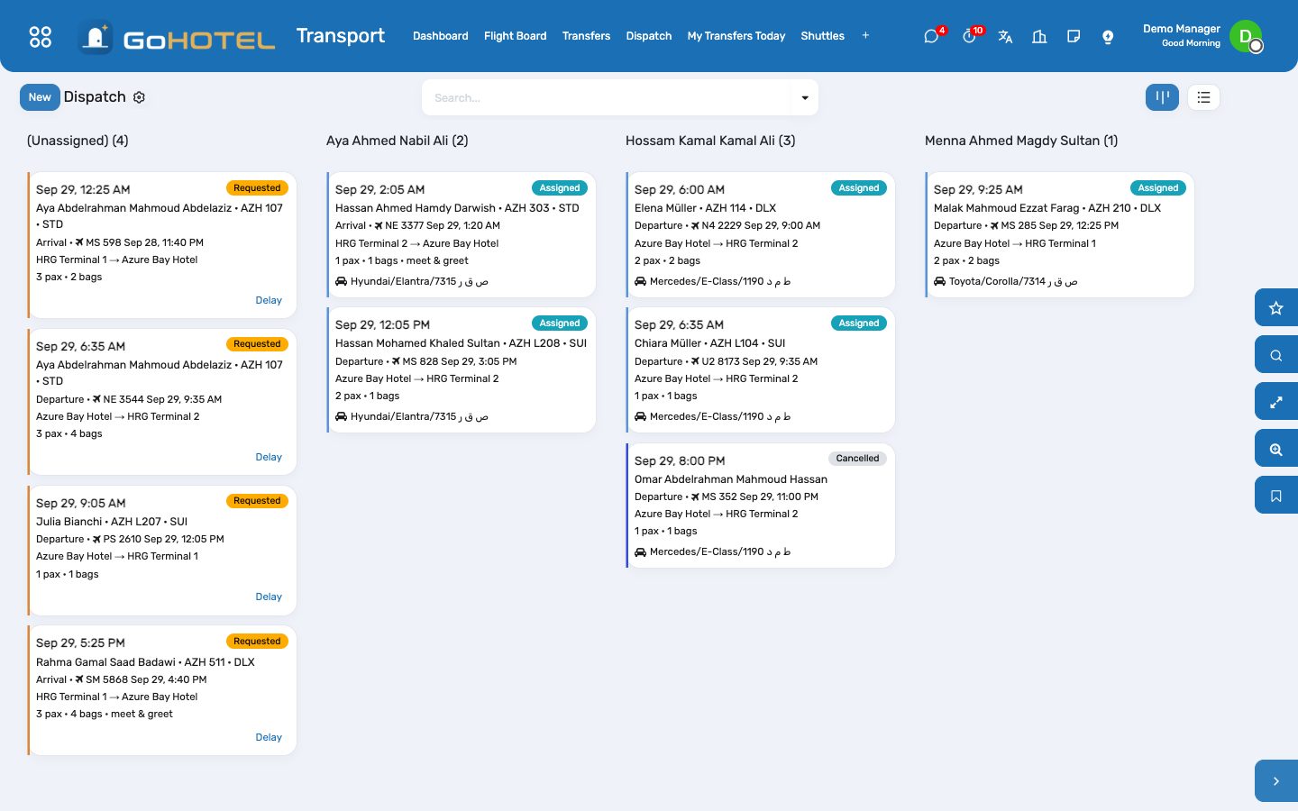Image resolution: width=1298 pixels, height=811 pixels.
Task: Open the Dispatch menu item
Action: click(x=649, y=36)
